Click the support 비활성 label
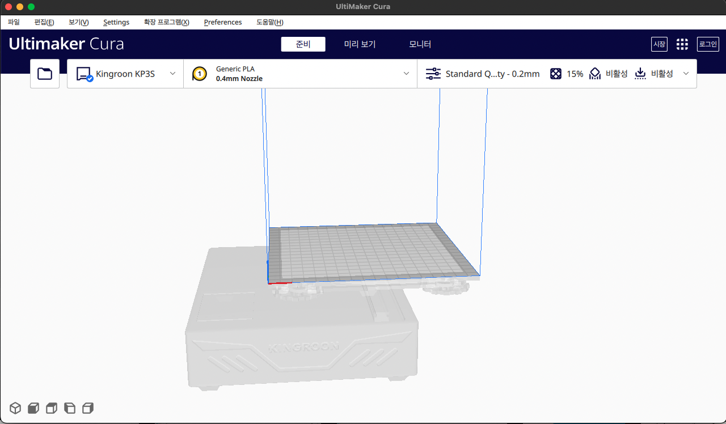The image size is (726, 424). click(x=617, y=74)
